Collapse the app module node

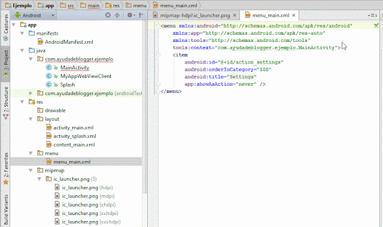click(14, 25)
